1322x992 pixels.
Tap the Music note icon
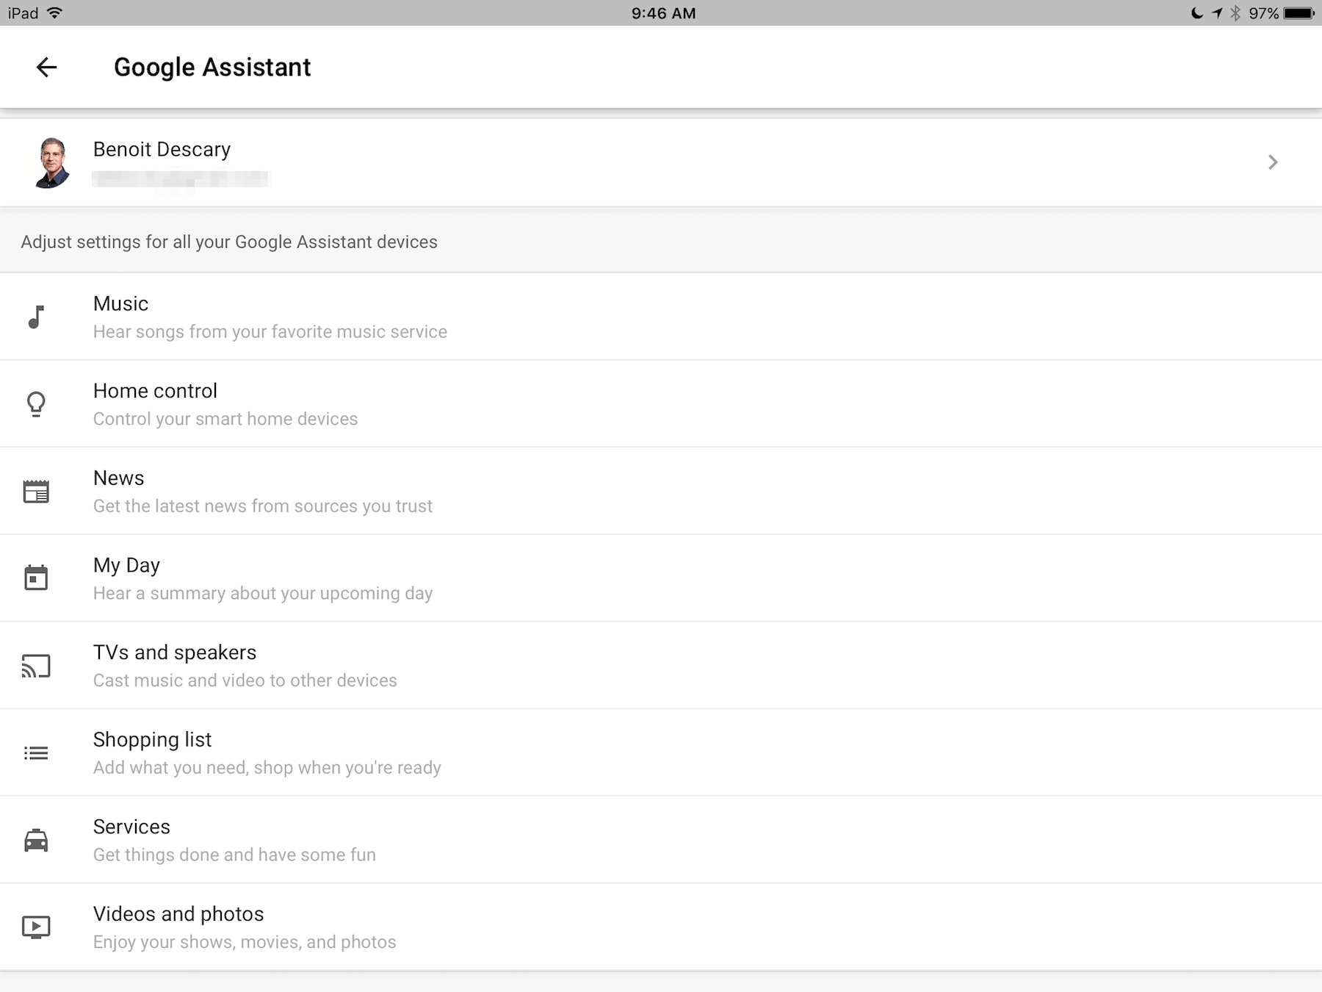click(x=36, y=317)
